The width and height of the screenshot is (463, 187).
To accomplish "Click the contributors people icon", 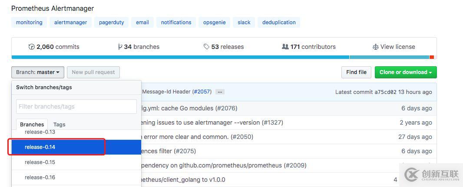I will (285, 46).
